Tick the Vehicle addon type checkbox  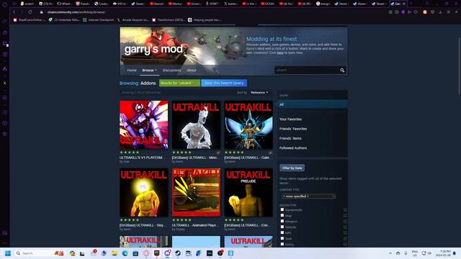pyautogui.click(x=282, y=227)
